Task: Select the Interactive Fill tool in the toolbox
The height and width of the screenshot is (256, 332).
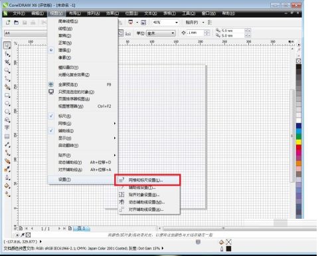Action: coord(7,194)
